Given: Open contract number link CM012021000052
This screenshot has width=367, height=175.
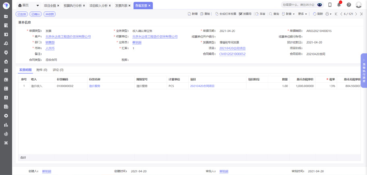Looking at the screenshot, I should click(232, 54).
